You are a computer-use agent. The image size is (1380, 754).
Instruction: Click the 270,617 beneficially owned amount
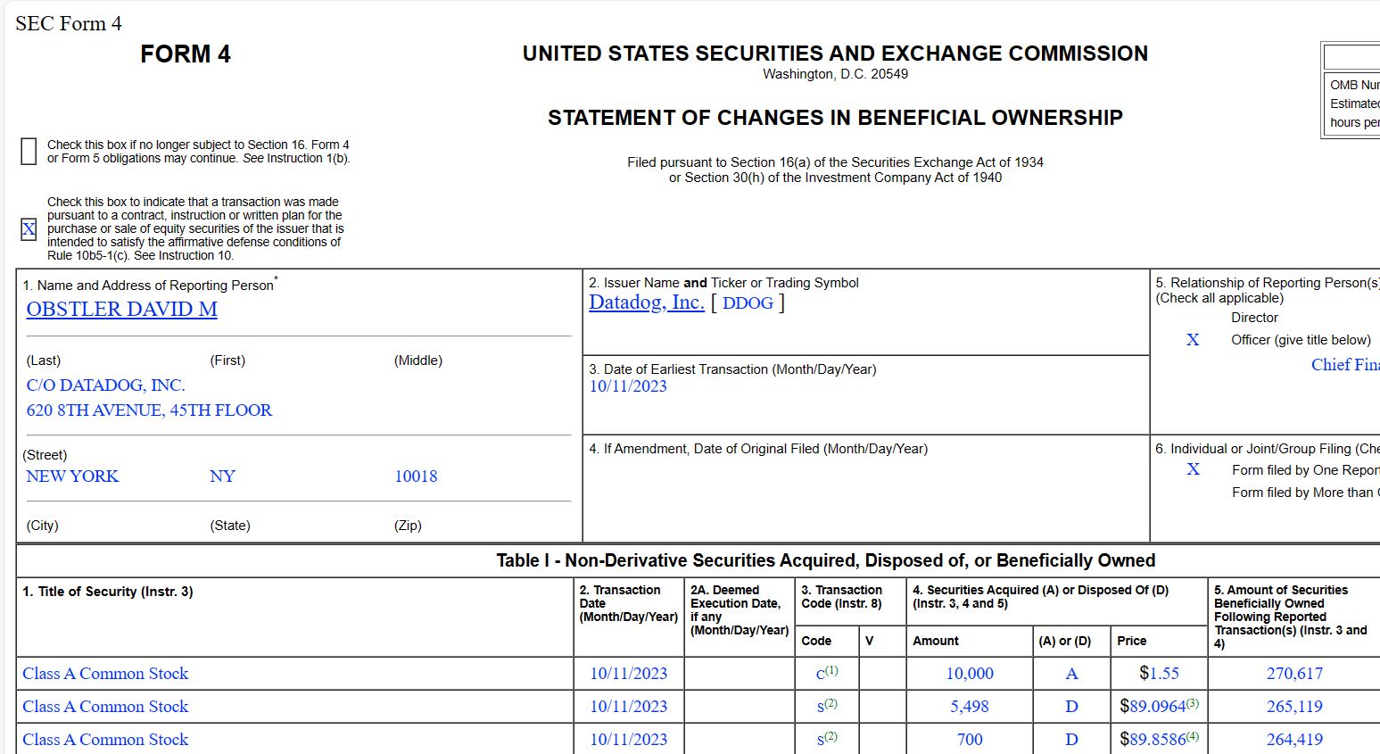point(1294,674)
